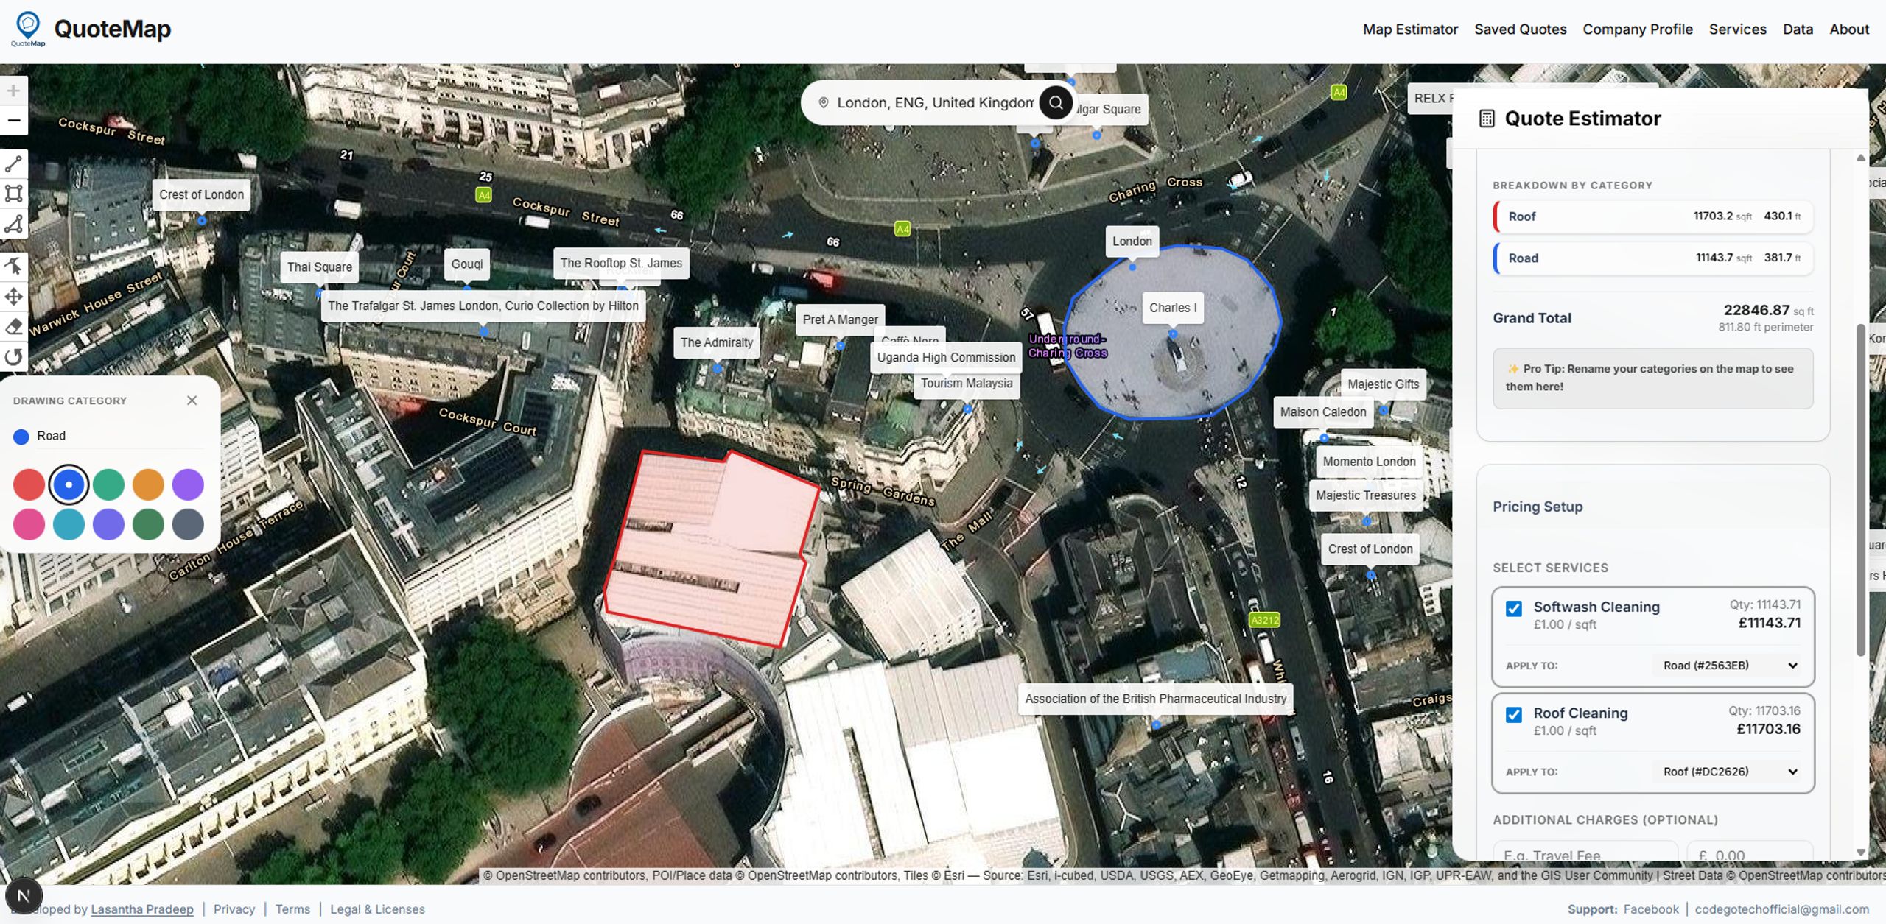
Task: Click the Road row in category breakdown
Action: point(1653,258)
